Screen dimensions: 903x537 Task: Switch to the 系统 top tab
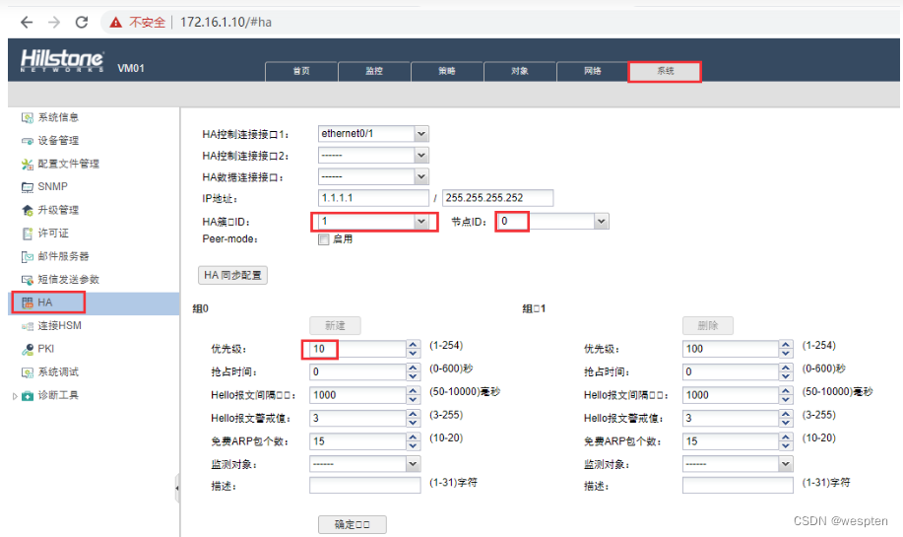[665, 71]
